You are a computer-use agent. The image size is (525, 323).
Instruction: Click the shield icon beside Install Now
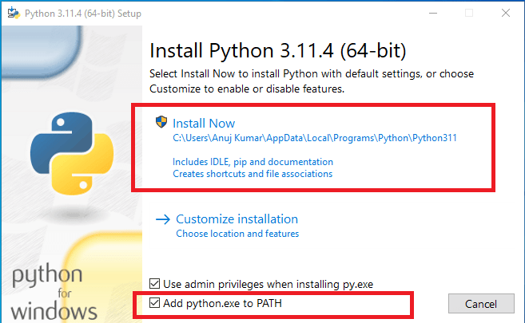click(x=162, y=123)
